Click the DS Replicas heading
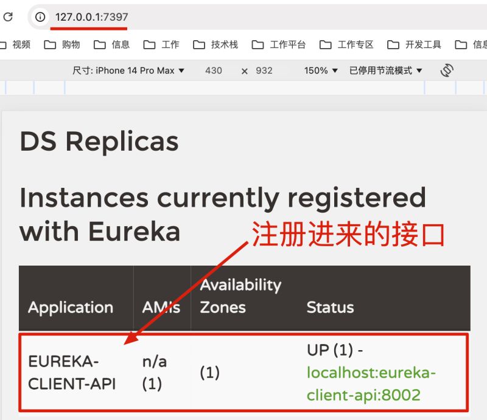The height and width of the screenshot is (420, 487). [99, 142]
